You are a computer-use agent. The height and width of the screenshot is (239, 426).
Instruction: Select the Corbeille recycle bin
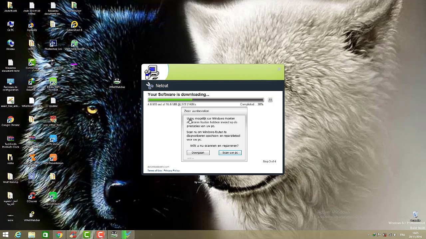[415, 216]
